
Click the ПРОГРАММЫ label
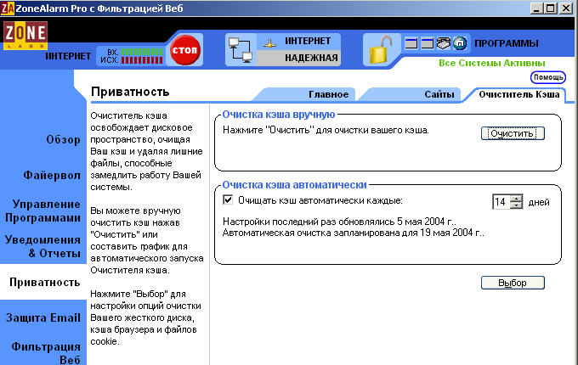click(506, 43)
